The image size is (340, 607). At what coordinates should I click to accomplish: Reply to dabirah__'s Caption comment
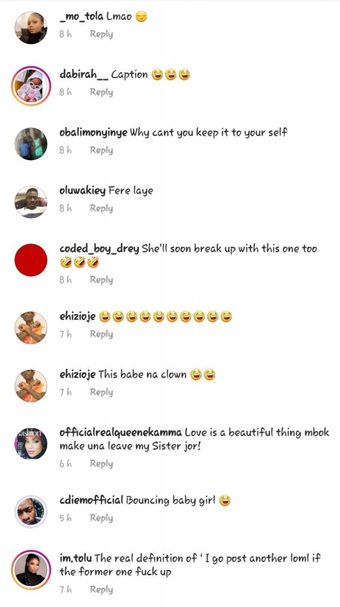point(101,92)
